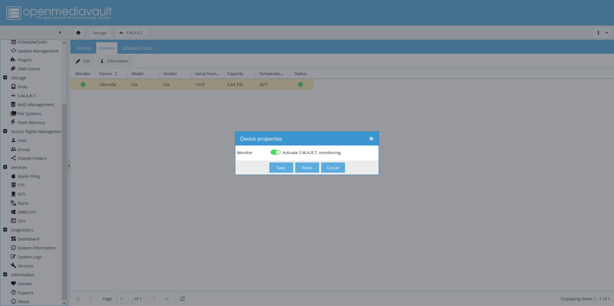Switch to the Scheduled tests tab
Screen dimensions: 614x306
click(137, 48)
